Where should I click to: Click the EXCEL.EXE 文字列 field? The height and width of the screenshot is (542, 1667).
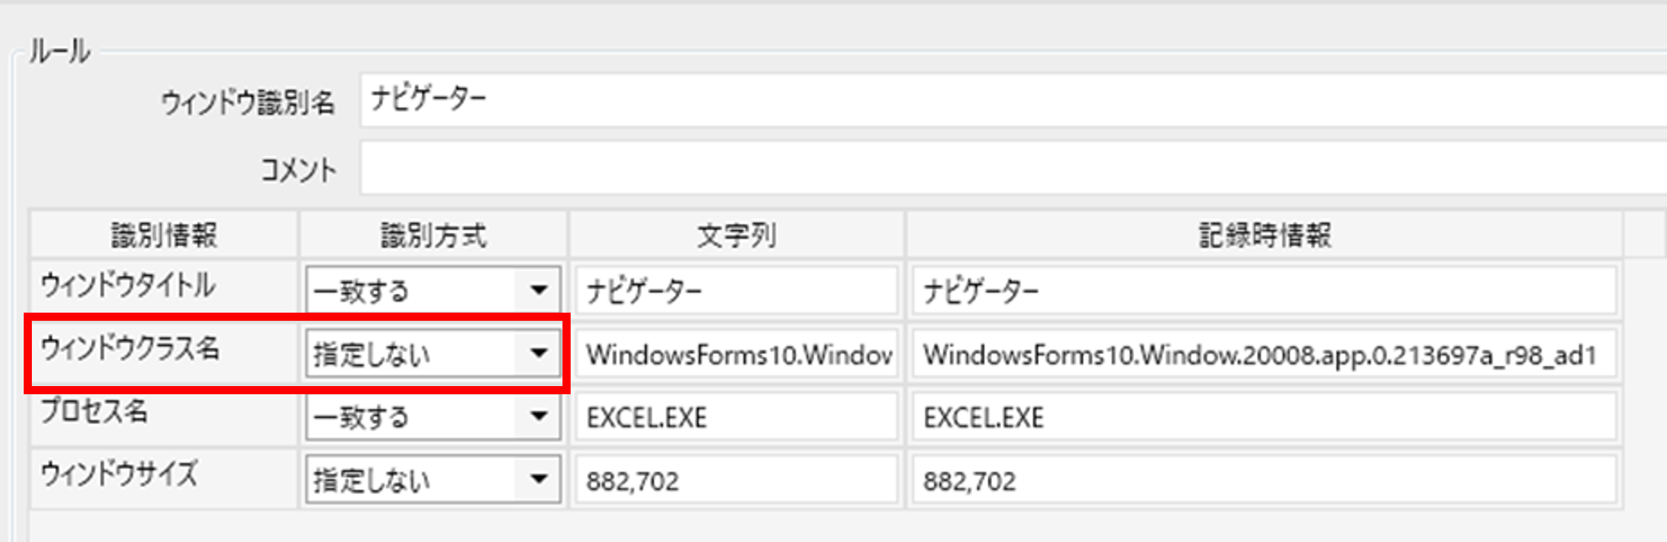(x=736, y=417)
